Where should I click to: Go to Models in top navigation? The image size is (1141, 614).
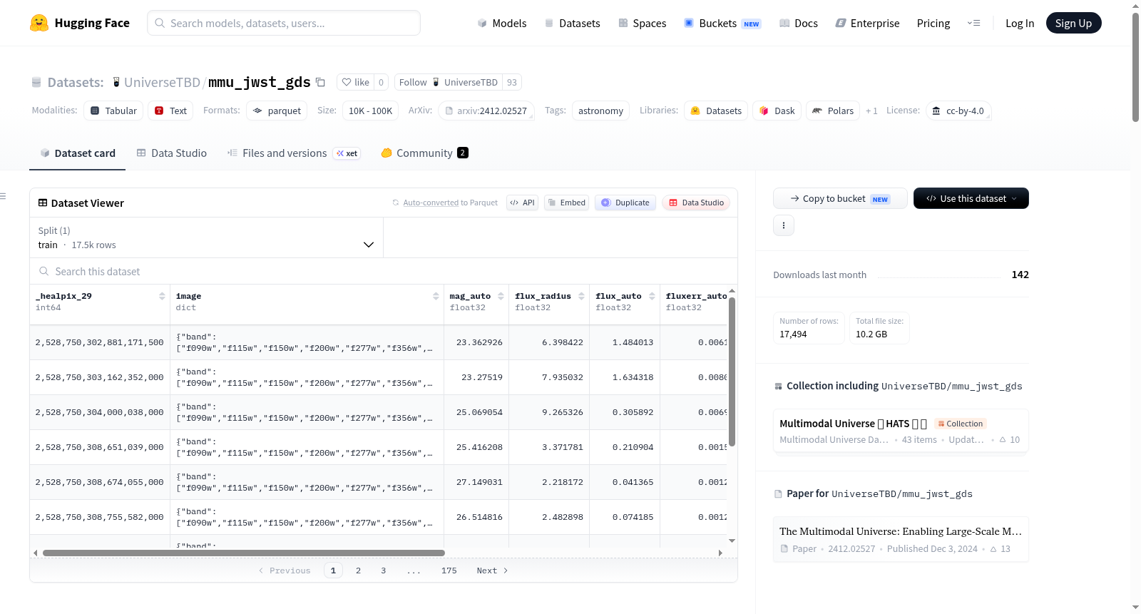coord(502,23)
